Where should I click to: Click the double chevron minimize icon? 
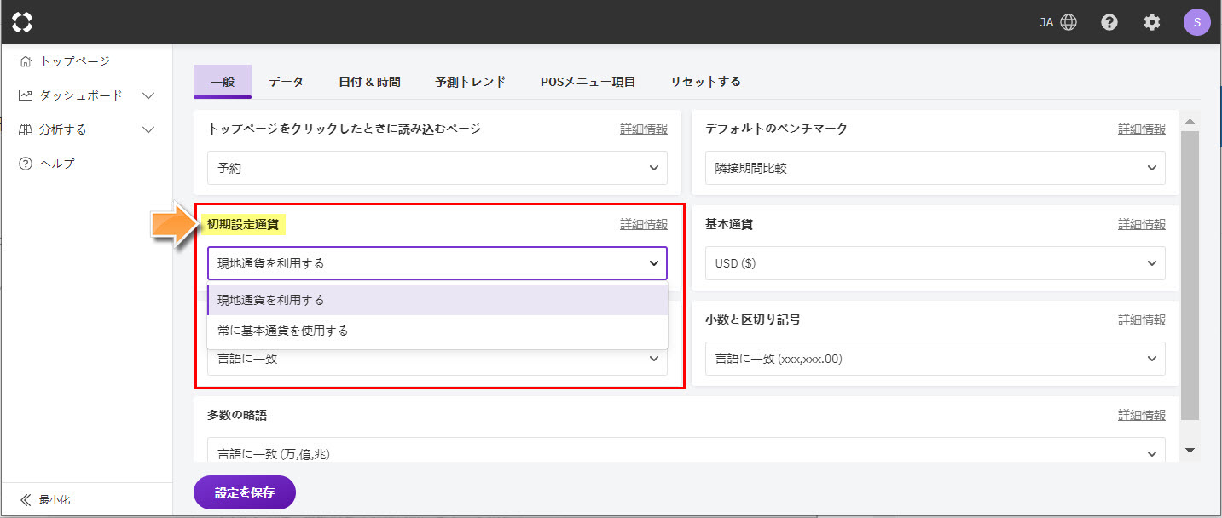coord(26,500)
